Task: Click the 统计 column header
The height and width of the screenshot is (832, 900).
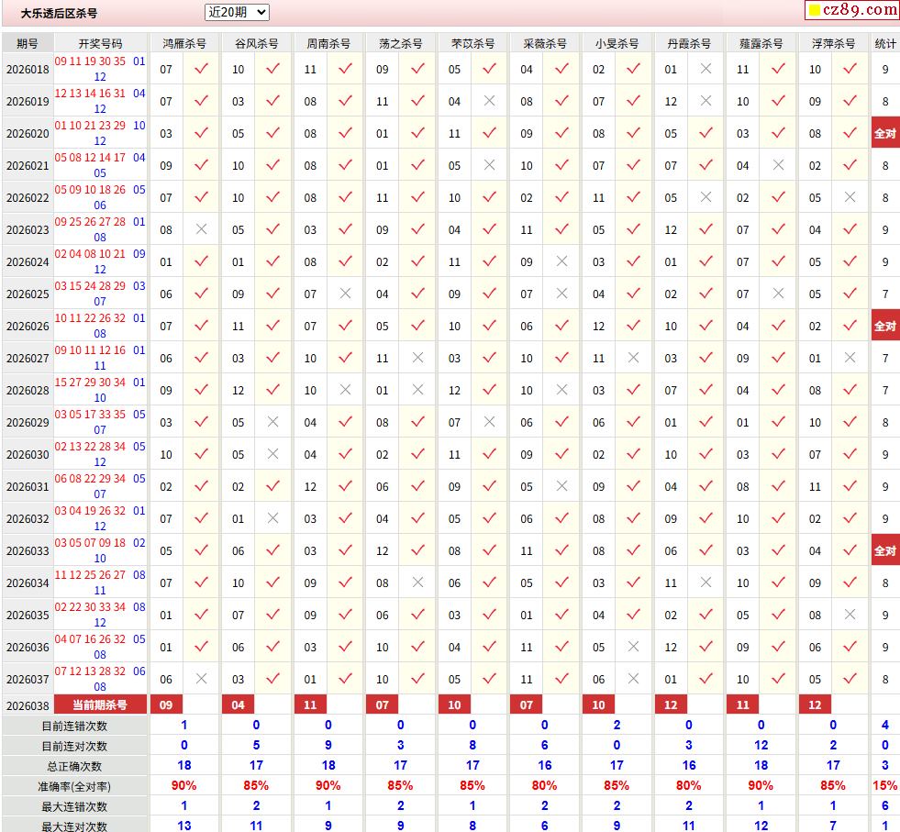Action: coord(885,43)
